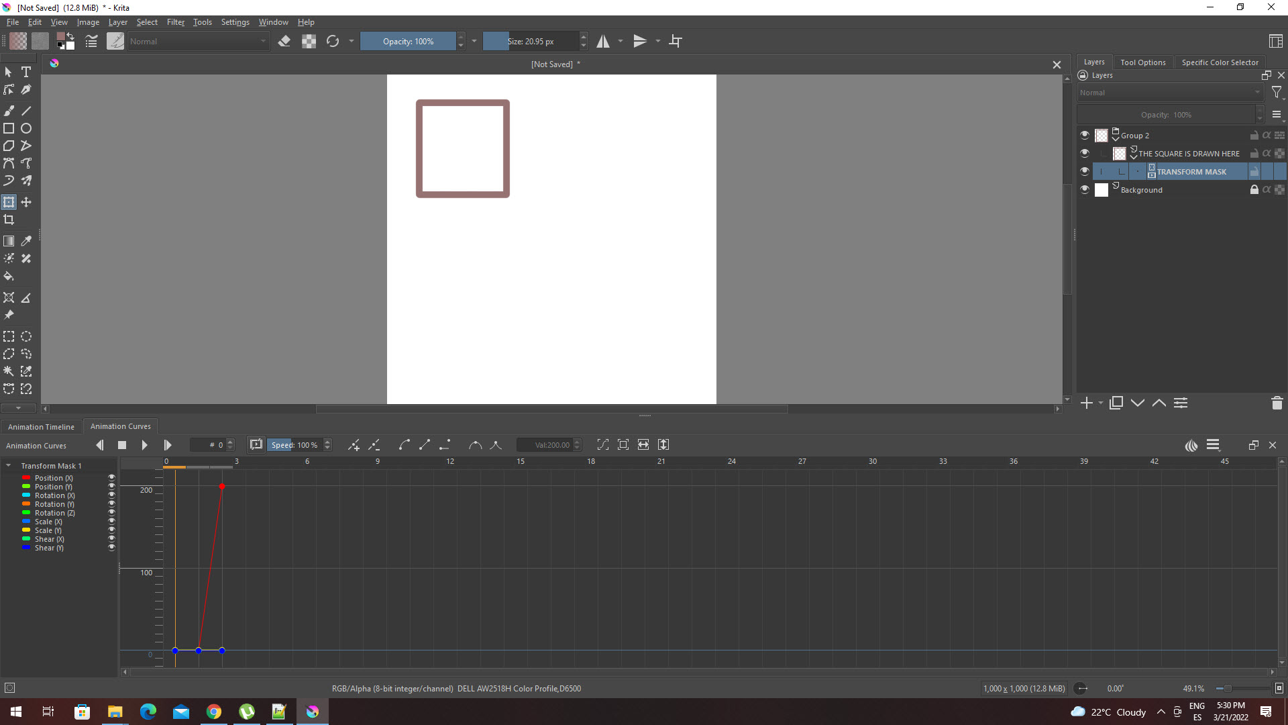
Task: Toggle visibility of Group 2
Action: point(1085,134)
